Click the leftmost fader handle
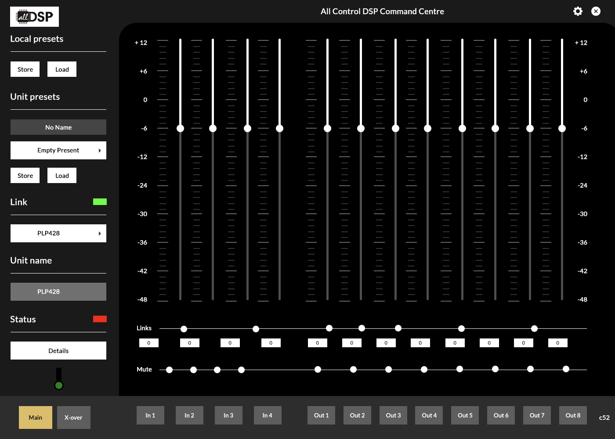The height and width of the screenshot is (439, 615). 180,128
